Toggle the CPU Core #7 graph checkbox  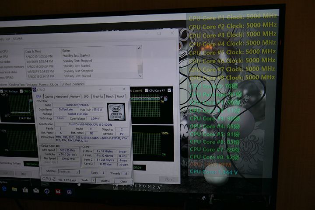coord(147,90)
